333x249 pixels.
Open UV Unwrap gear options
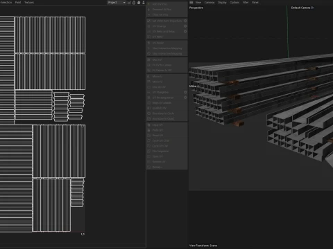pyautogui.click(x=185, y=26)
